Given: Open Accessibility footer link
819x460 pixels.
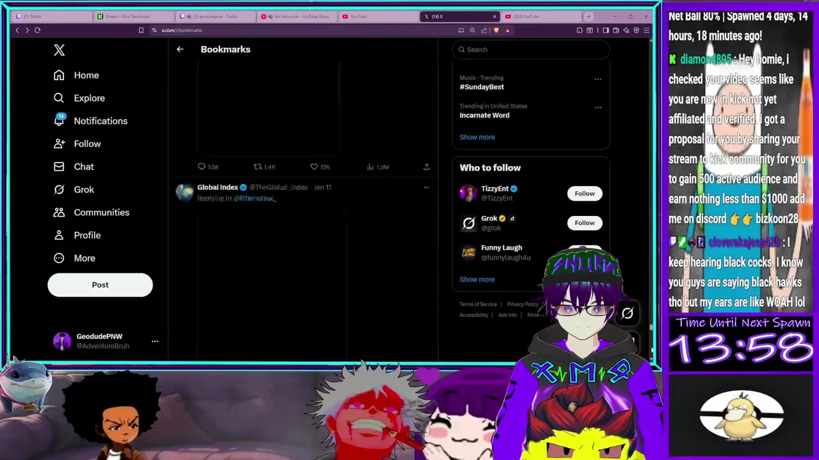Looking at the screenshot, I should coord(473,315).
